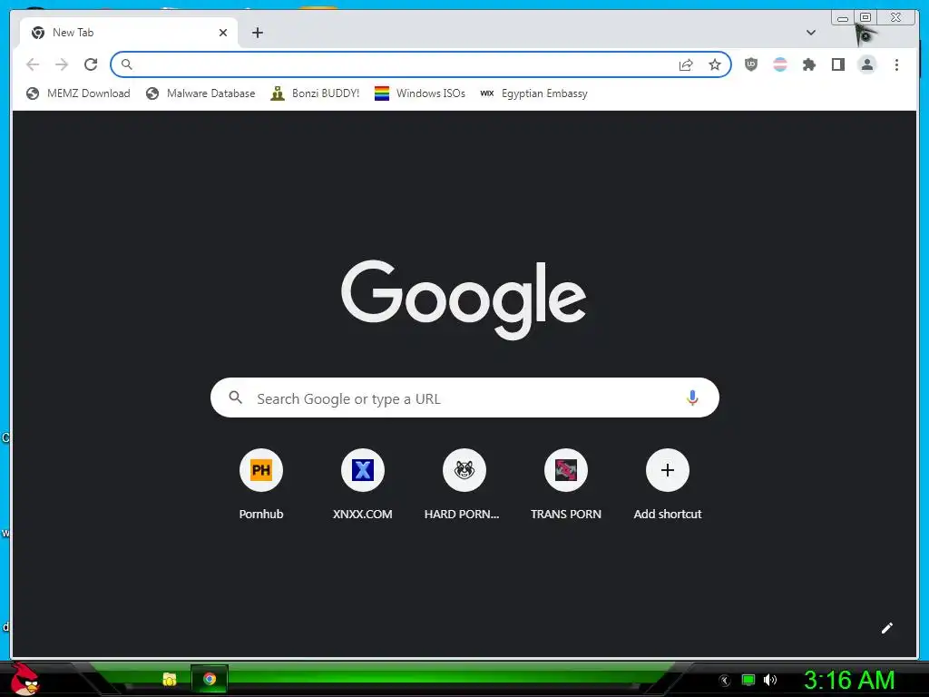The image size is (929, 697).
Task: Click the Google search box
Action: point(464,398)
